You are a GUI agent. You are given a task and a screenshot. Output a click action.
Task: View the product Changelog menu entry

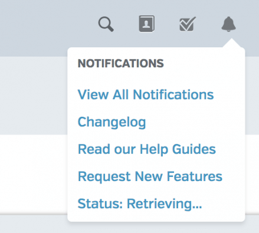[112, 122]
